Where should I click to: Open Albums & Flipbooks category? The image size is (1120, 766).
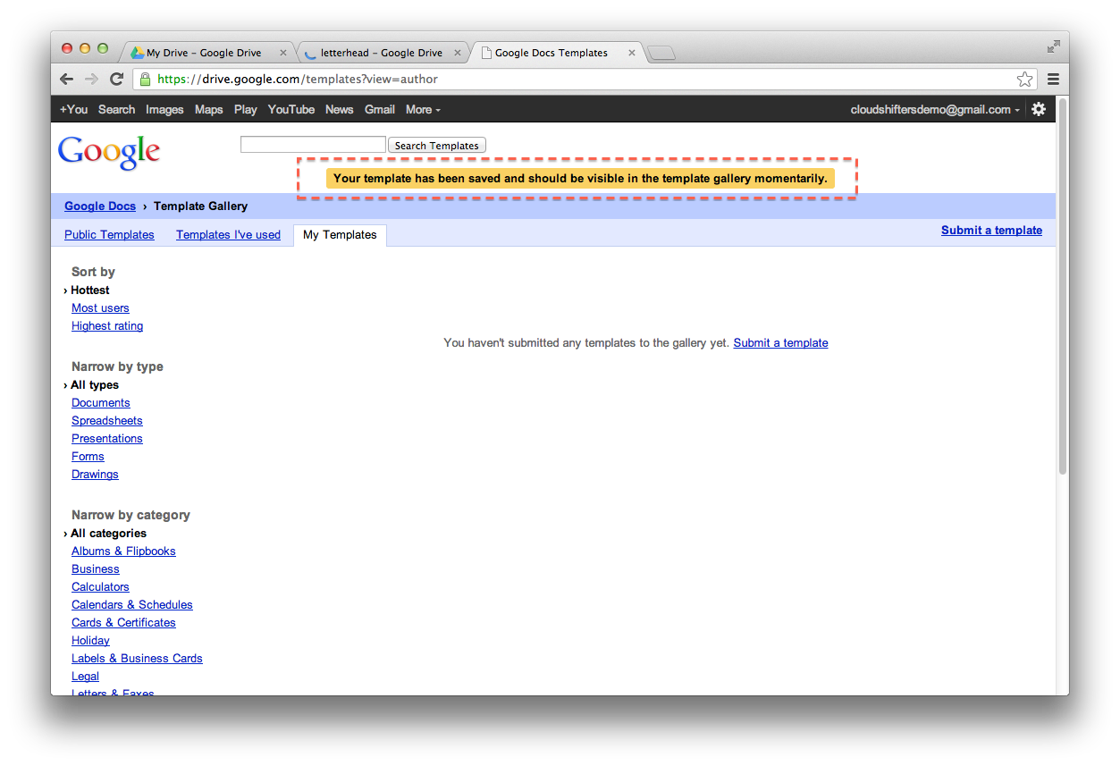coord(123,551)
